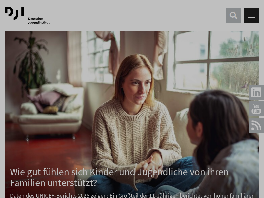Click the armchair with pillows in the photo
The image size is (264, 198).
50,110
